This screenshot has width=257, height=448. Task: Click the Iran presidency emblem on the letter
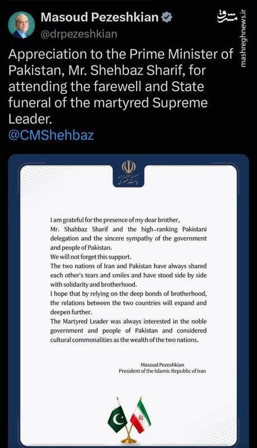coord(129,167)
